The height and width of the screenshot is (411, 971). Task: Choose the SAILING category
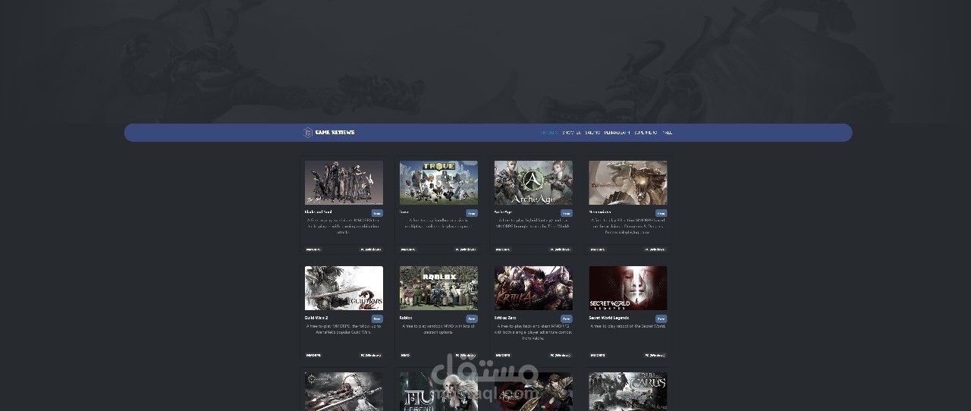pos(592,133)
